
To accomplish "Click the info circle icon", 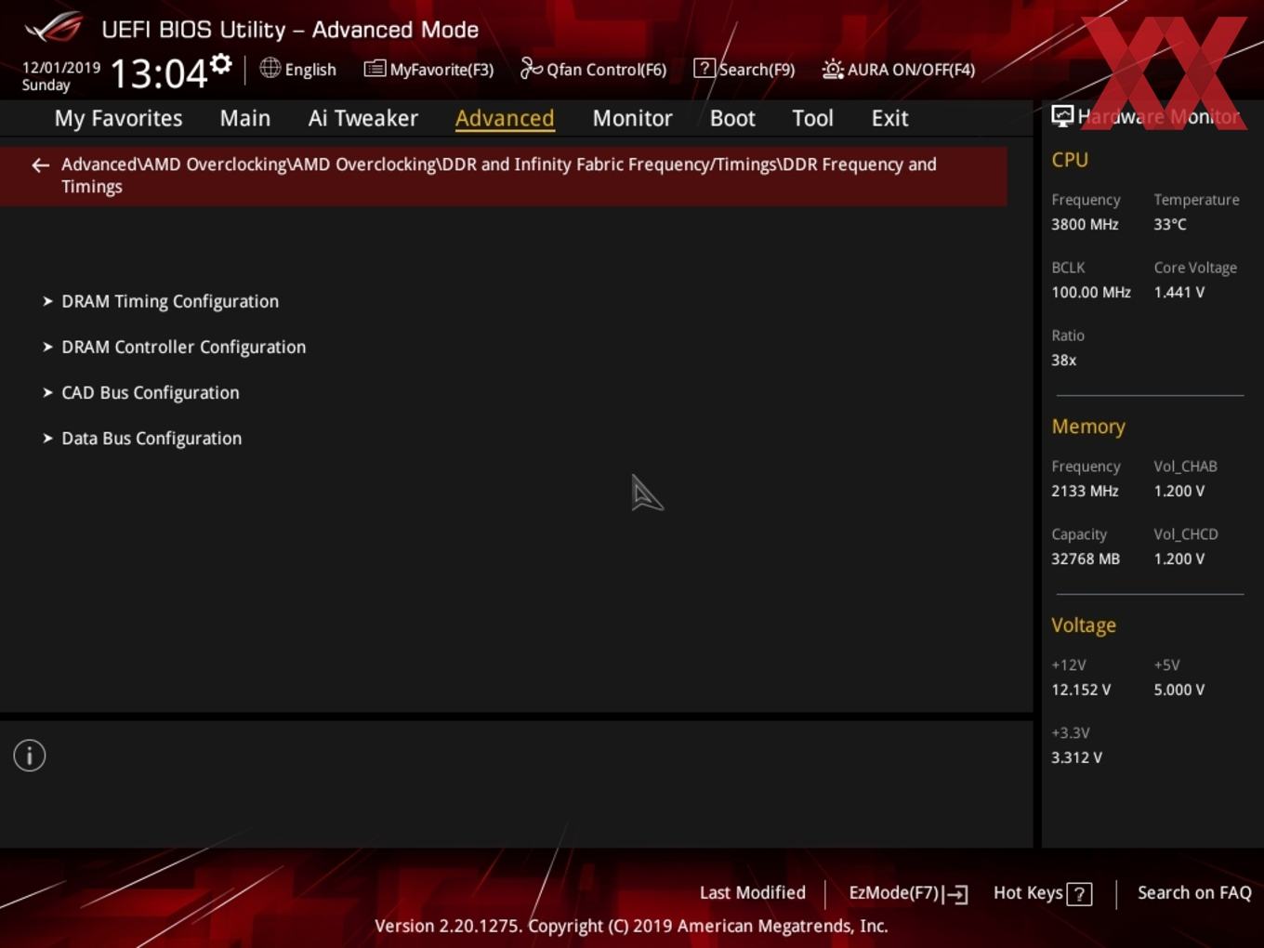I will pos(30,756).
